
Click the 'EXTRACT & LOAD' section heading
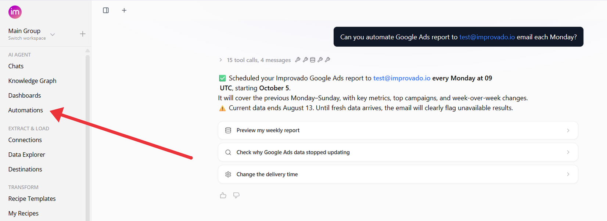coord(29,128)
